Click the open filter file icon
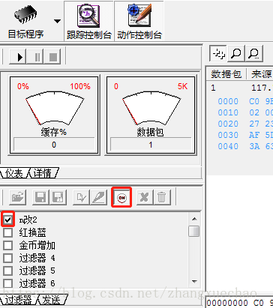 [18, 198]
